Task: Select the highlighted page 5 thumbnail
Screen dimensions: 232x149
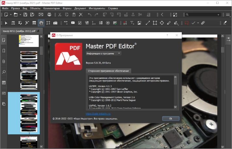Action: click(x=24, y=113)
